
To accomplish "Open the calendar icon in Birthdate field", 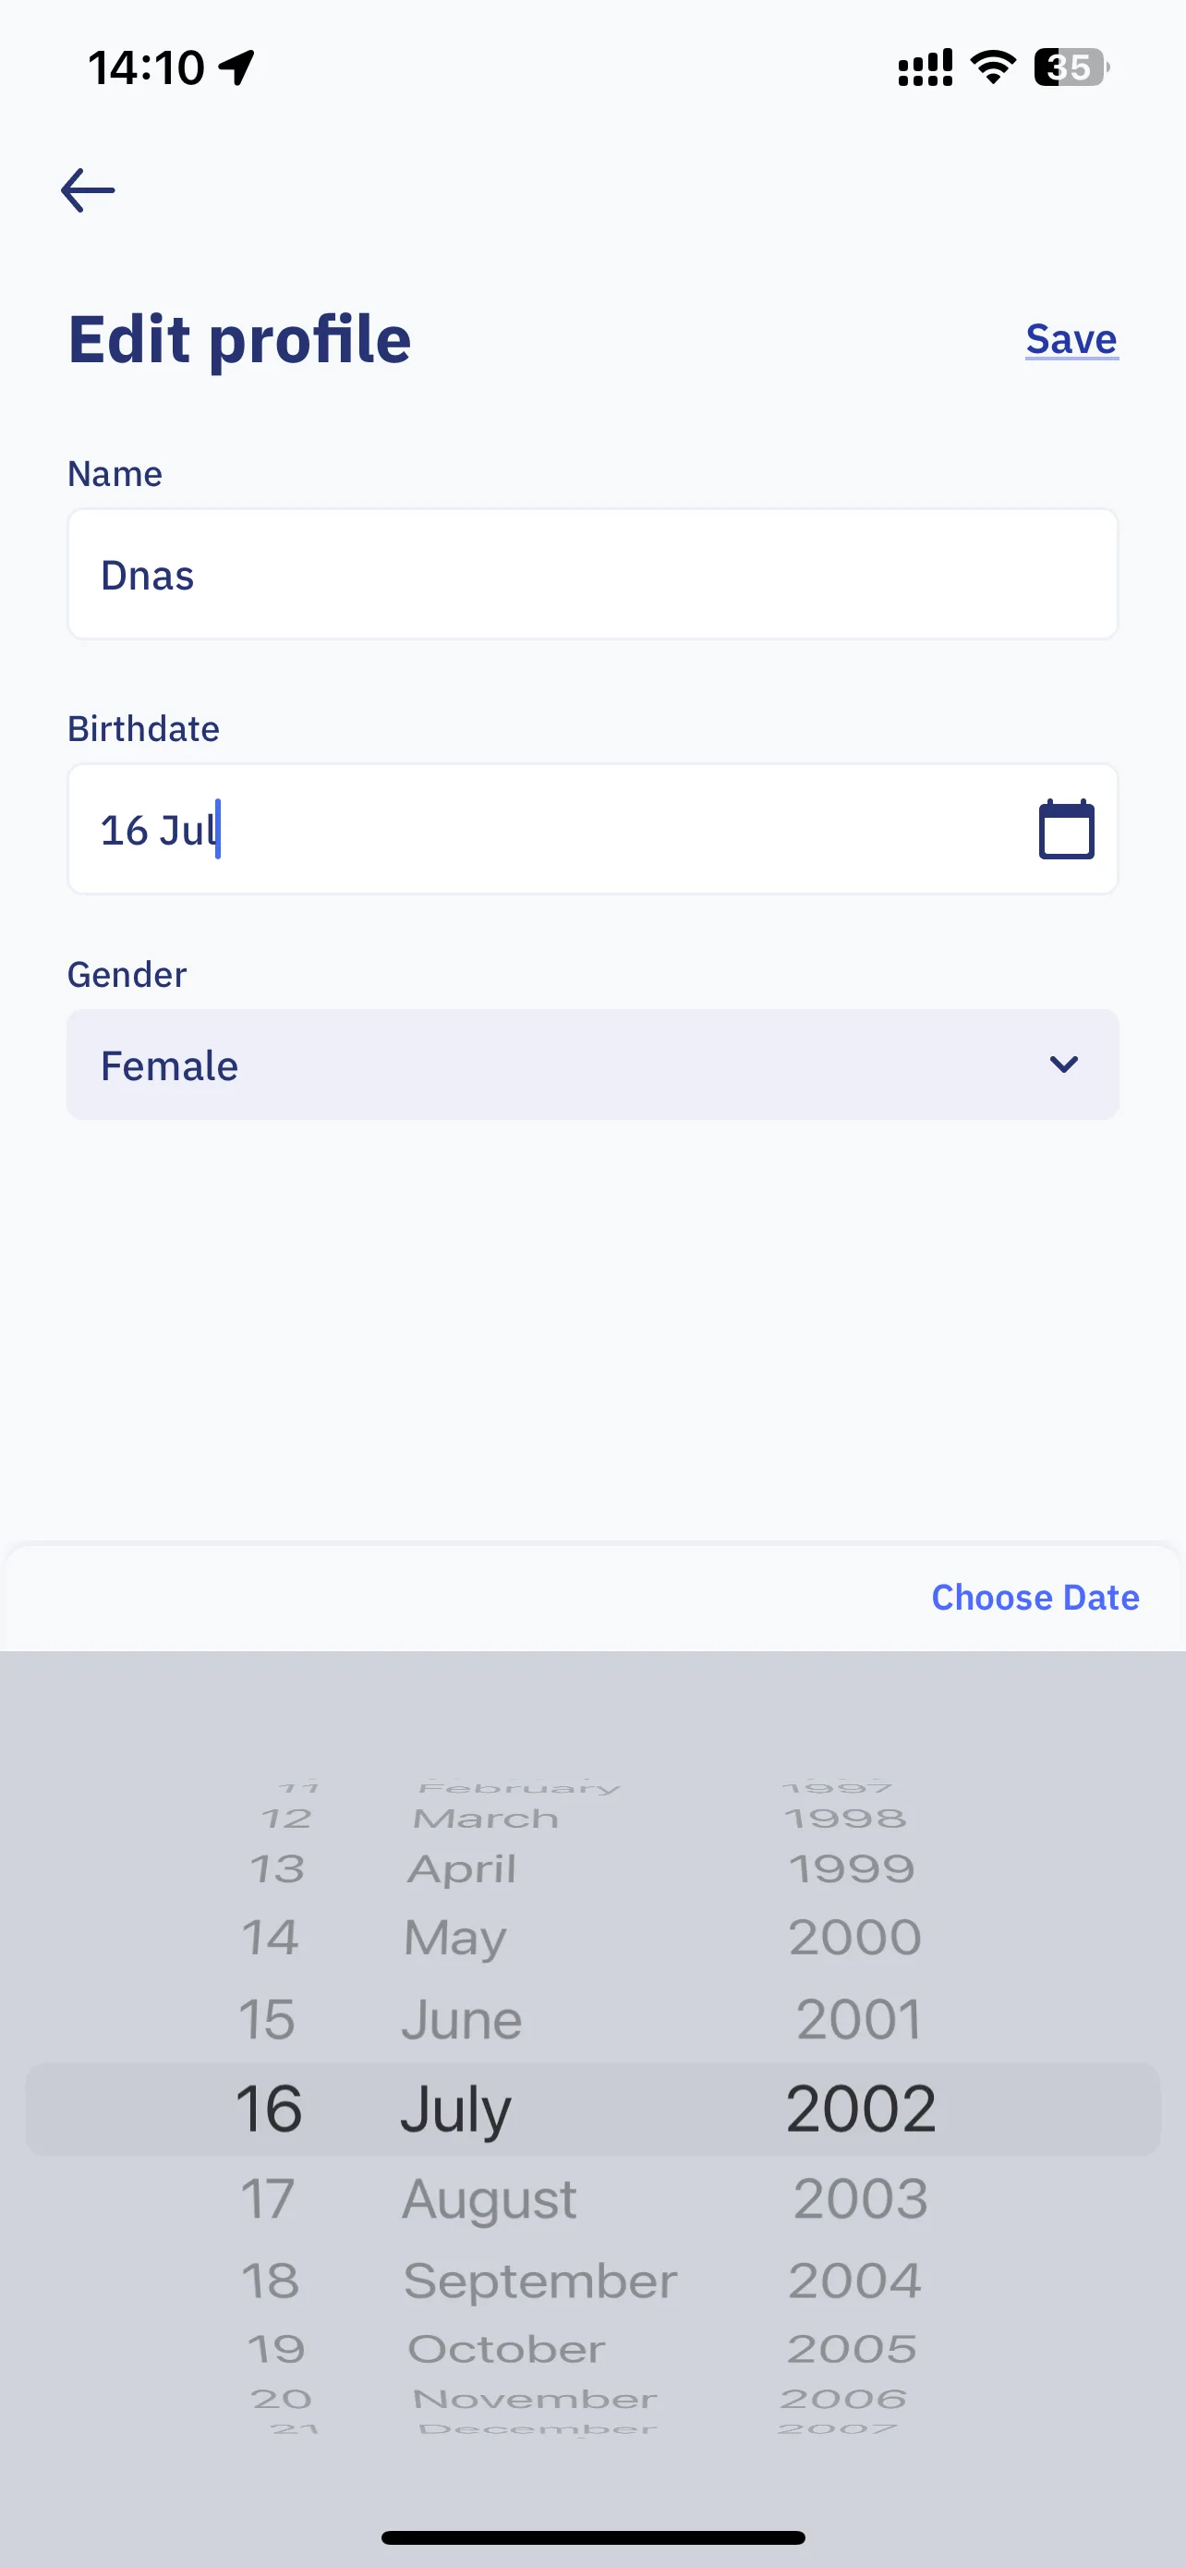I will pos(1067,829).
